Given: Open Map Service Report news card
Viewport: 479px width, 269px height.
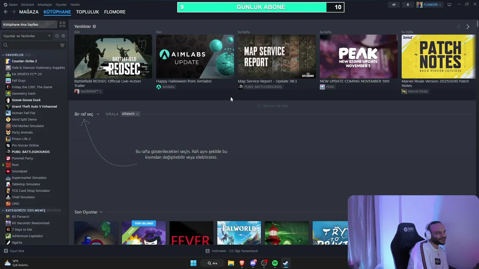Looking at the screenshot, I should [277, 56].
